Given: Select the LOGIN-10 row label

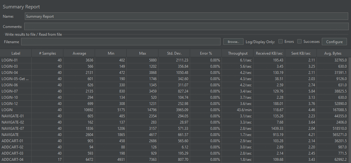Looking at the screenshot, I should (10, 97).
